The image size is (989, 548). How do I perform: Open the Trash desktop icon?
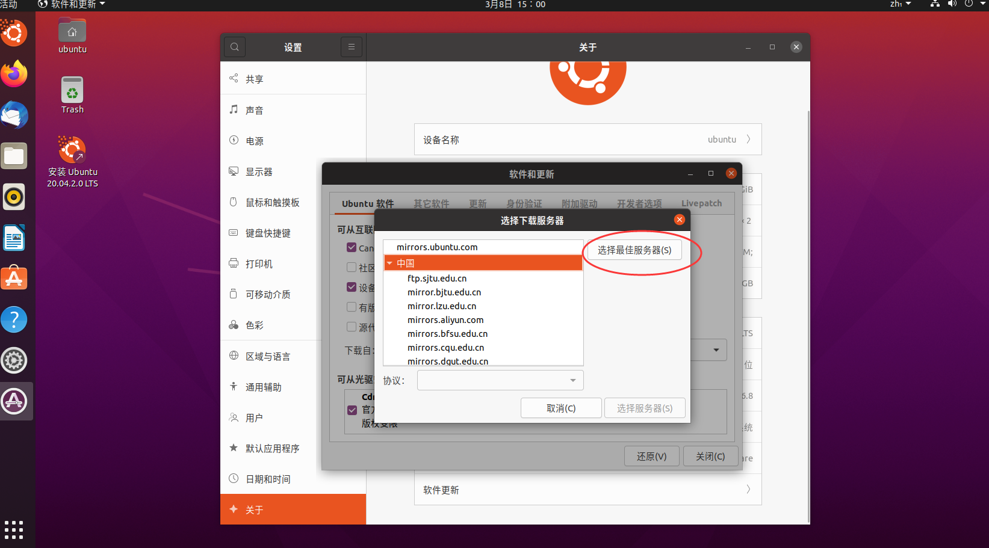tap(72, 95)
